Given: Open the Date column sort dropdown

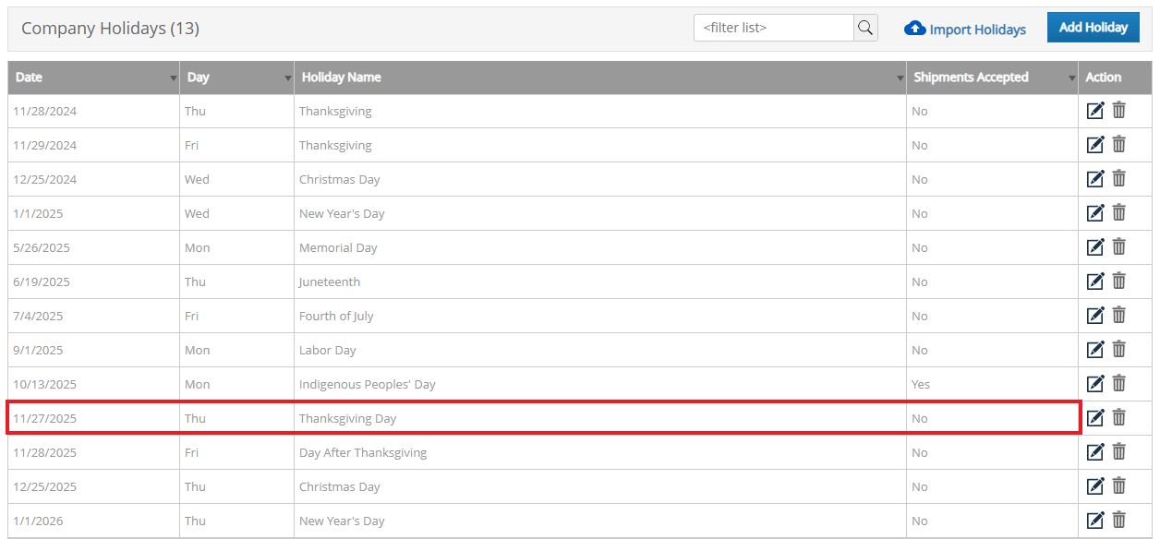Looking at the screenshot, I should click(174, 78).
